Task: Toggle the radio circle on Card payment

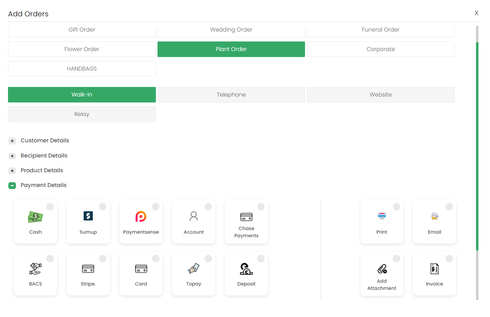Action: (155, 258)
